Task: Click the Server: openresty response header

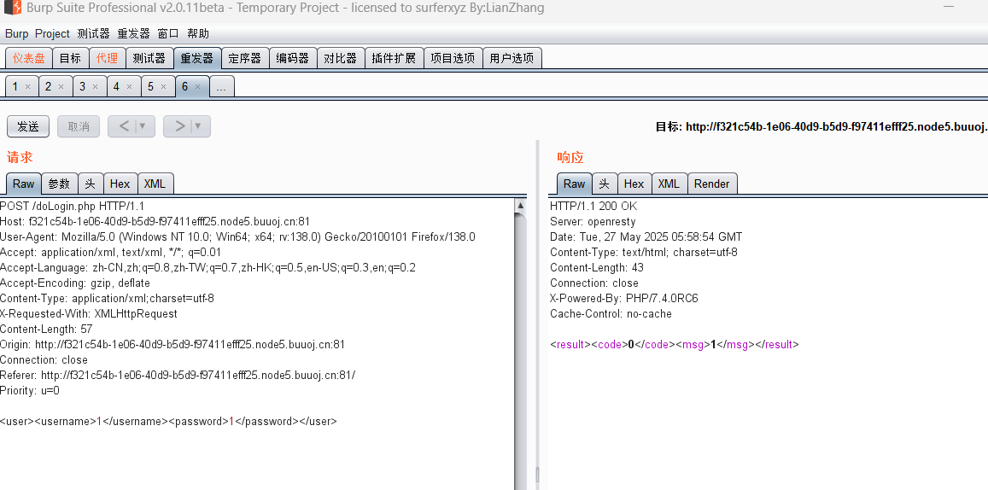Action: (x=593, y=221)
